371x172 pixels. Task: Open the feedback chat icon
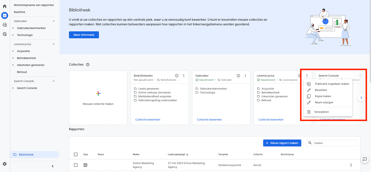[365, 159]
